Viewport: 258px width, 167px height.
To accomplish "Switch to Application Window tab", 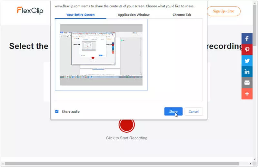I will pyautogui.click(x=134, y=15).
